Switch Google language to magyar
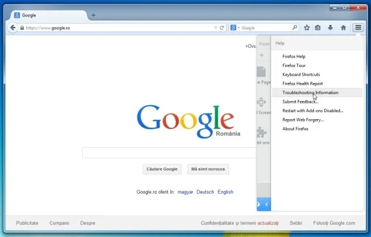Viewport: 371px width, 237px height. 185,192
